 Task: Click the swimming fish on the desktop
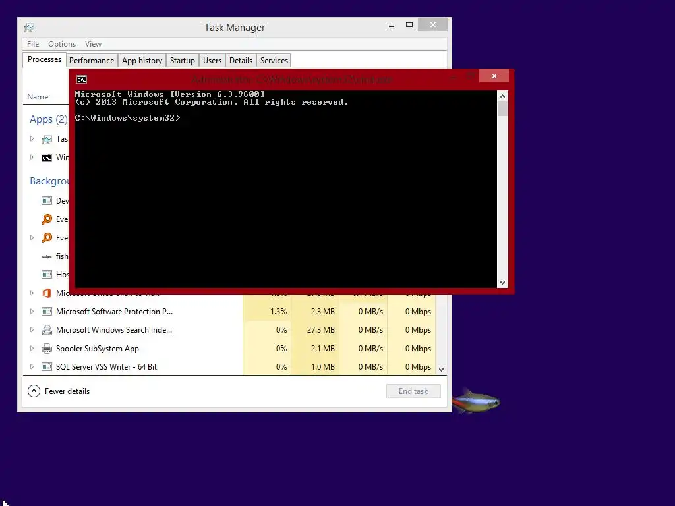tap(476, 401)
